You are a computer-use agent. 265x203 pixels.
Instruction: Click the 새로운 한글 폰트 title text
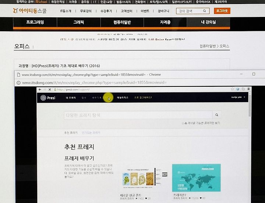[130, 195]
